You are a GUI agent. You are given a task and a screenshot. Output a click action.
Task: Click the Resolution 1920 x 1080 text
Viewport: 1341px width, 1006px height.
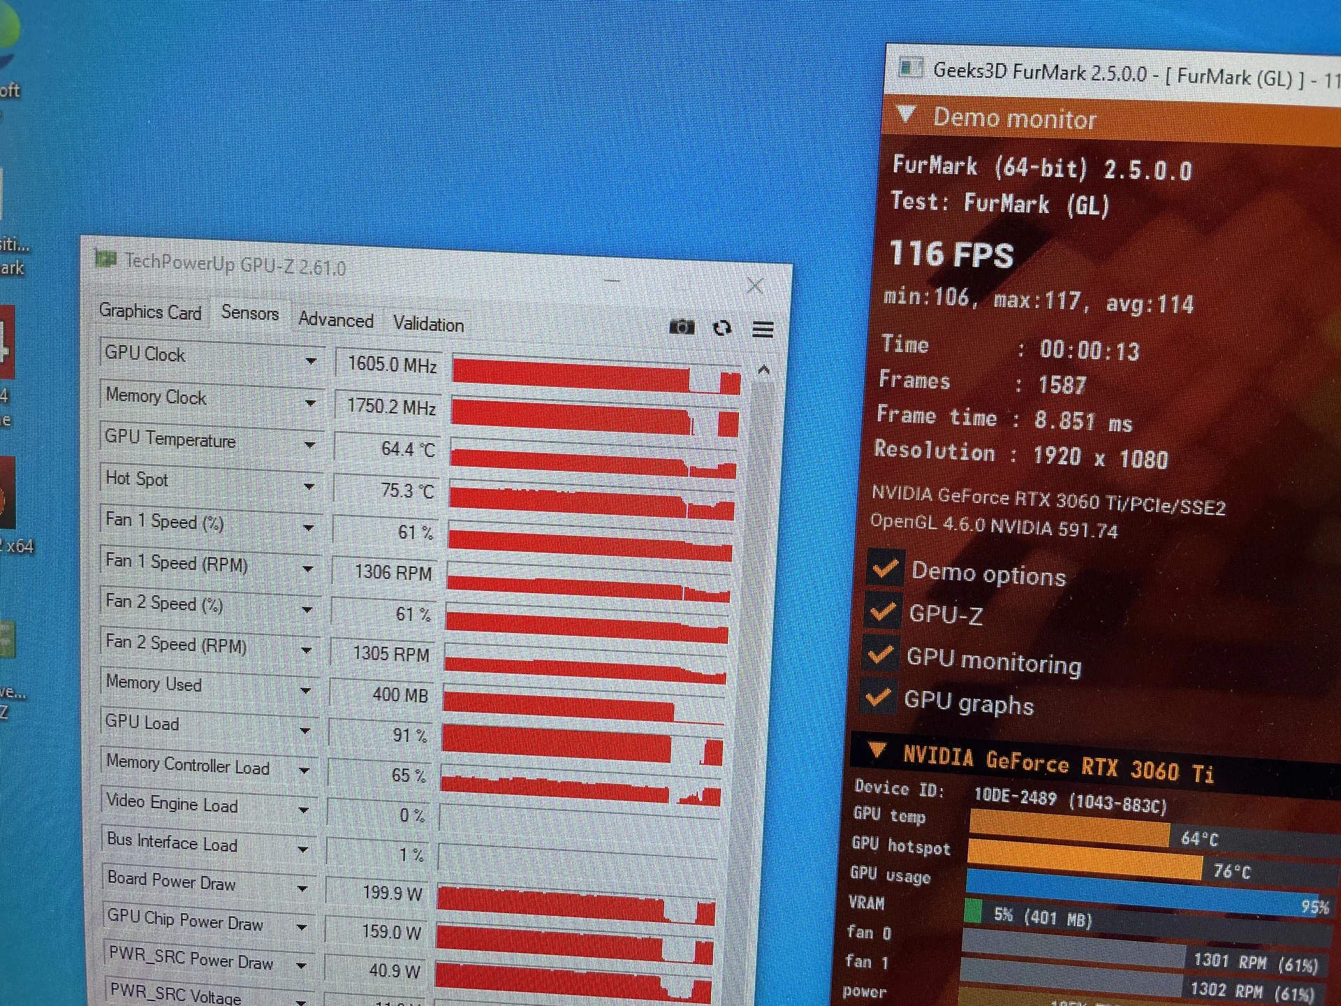(x=1020, y=455)
